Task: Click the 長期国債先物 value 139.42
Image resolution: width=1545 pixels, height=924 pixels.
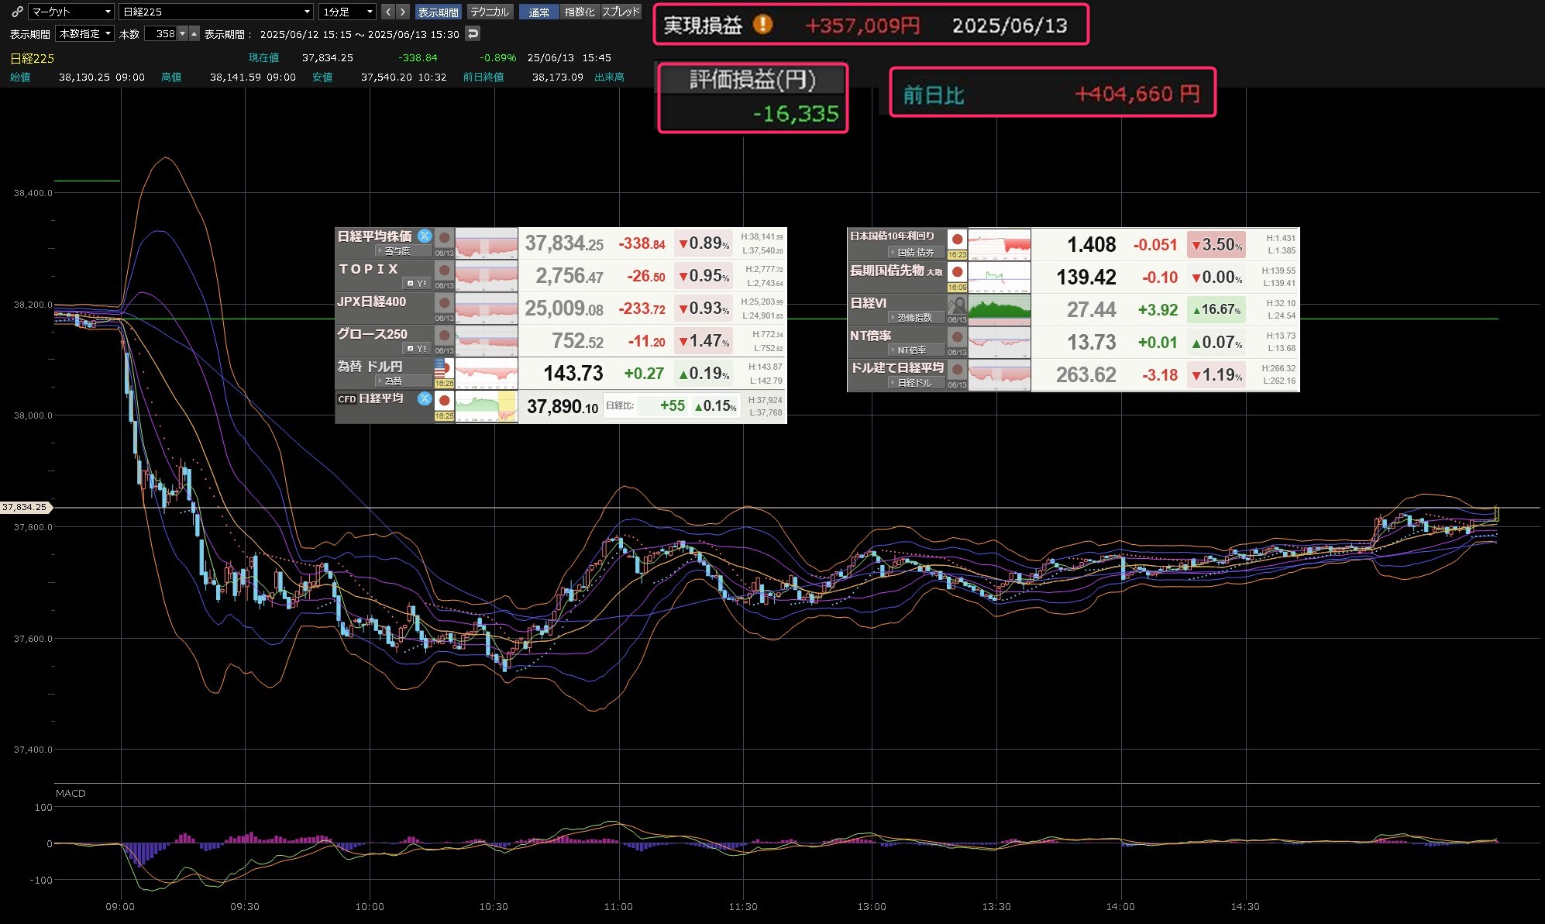Action: (x=1086, y=278)
